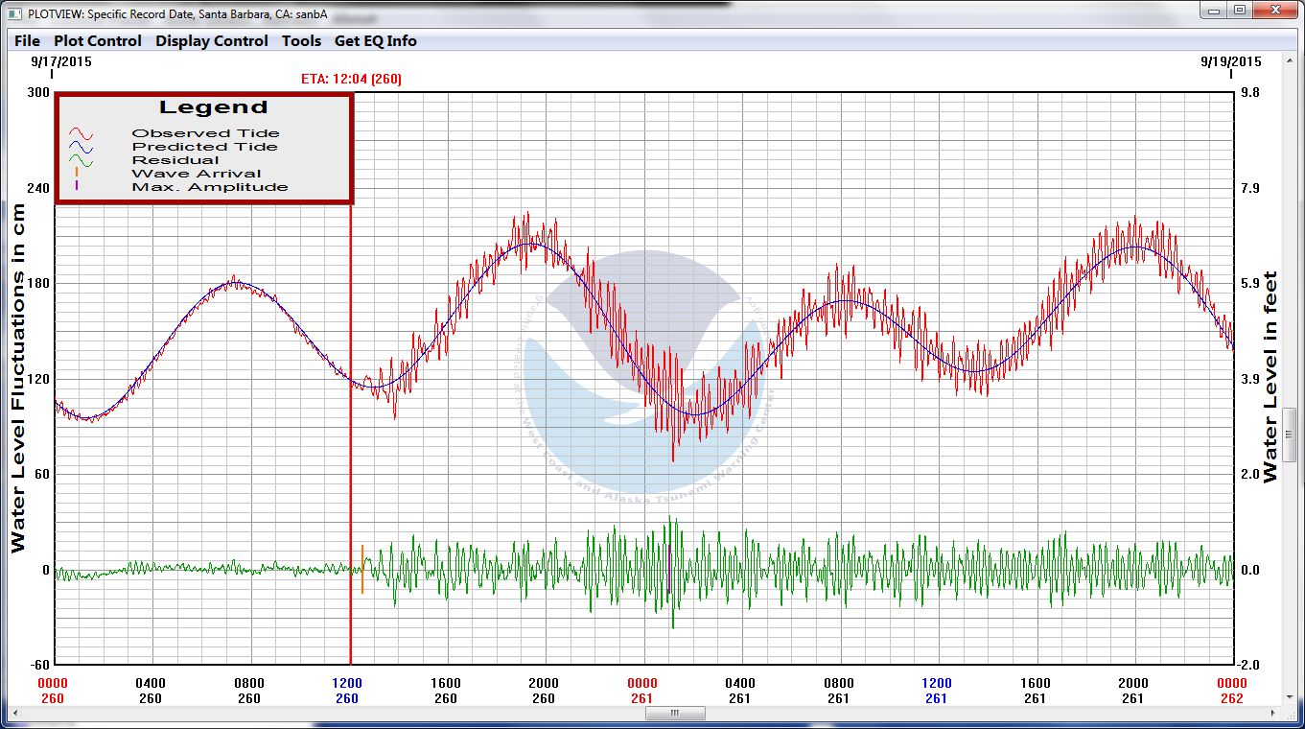Viewport: 1305px width, 729px height.
Task: Click the vertical scrollbar up arrow
Action: pyautogui.click(x=1291, y=61)
